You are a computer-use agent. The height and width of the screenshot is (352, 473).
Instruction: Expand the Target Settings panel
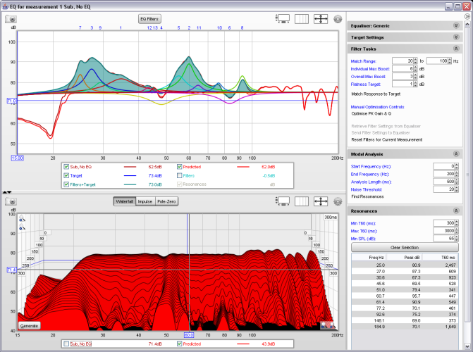pyautogui.click(x=455, y=37)
